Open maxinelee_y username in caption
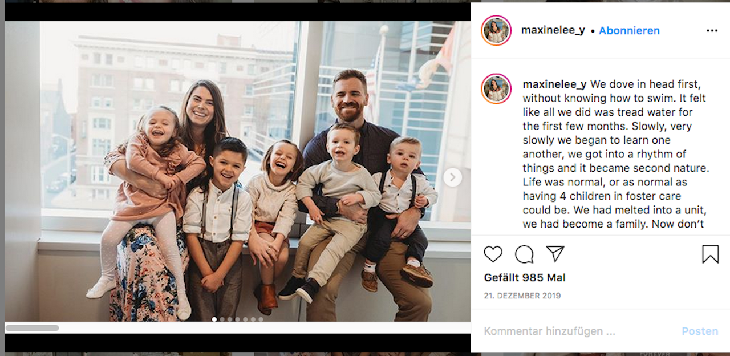730x356 pixels. click(x=555, y=84)
